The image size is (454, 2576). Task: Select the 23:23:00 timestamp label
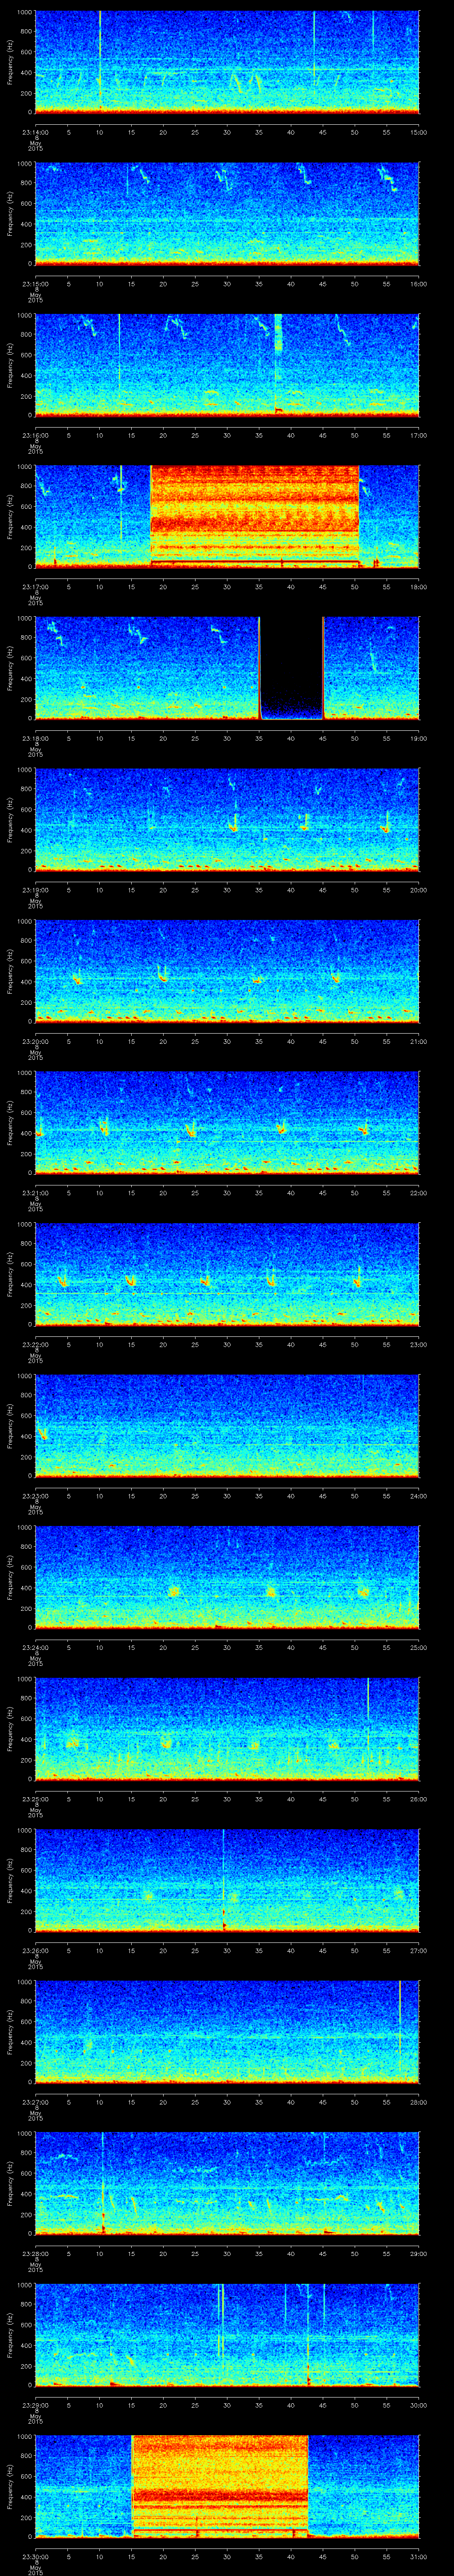(x=35, y=1495)
